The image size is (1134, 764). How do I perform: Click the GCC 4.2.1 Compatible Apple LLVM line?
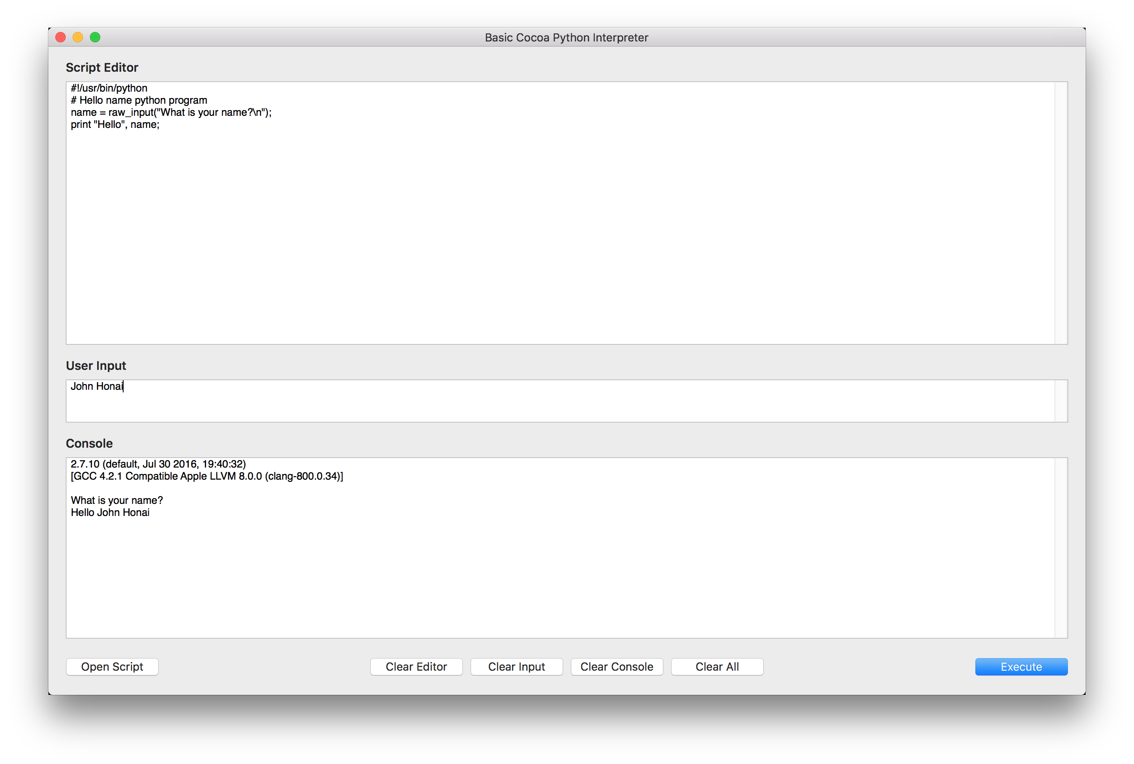pyautogui.click(x=207, y=476)
